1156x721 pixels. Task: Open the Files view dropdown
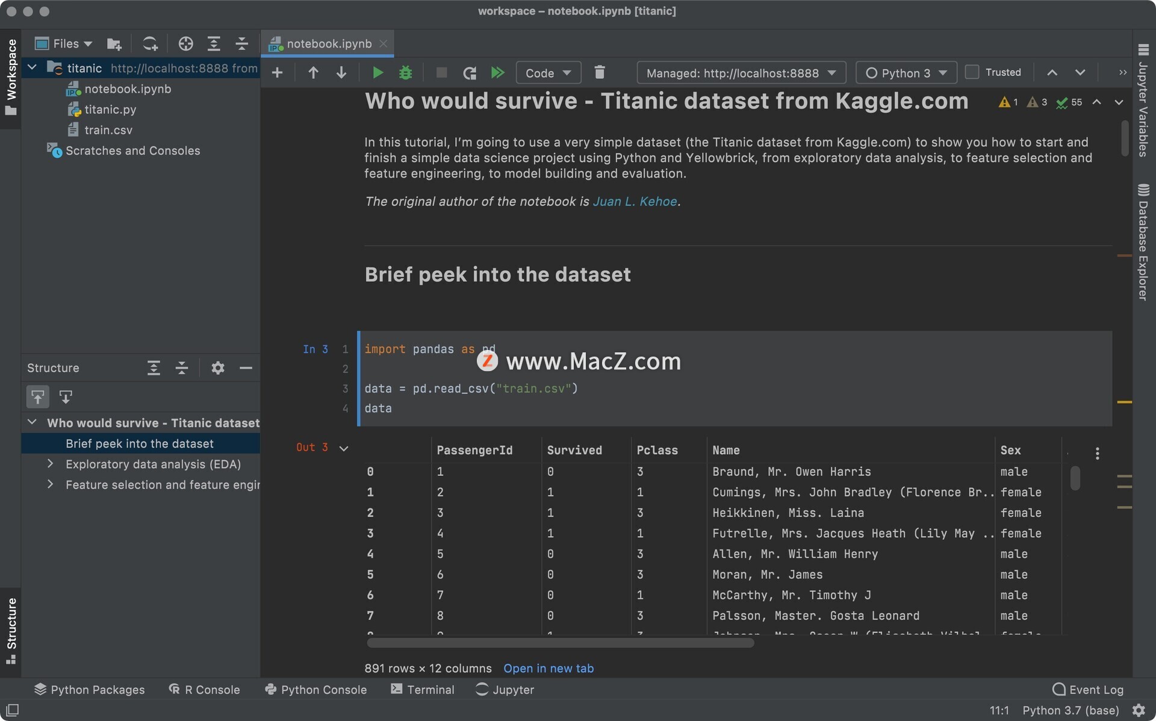(x=64, y=44)
